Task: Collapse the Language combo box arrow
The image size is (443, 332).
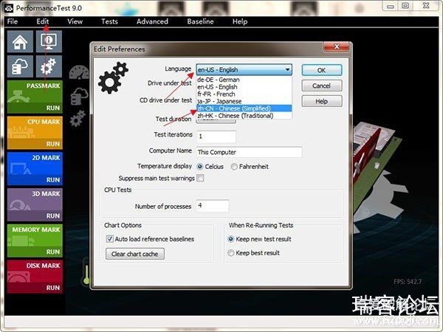Action: 287,69
